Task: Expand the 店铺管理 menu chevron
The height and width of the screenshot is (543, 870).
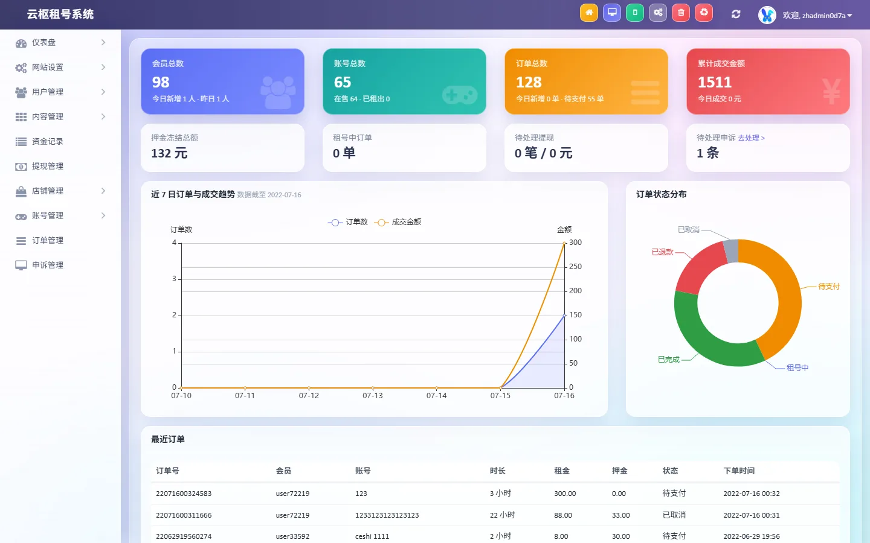Action: click(x=103, y=191)
